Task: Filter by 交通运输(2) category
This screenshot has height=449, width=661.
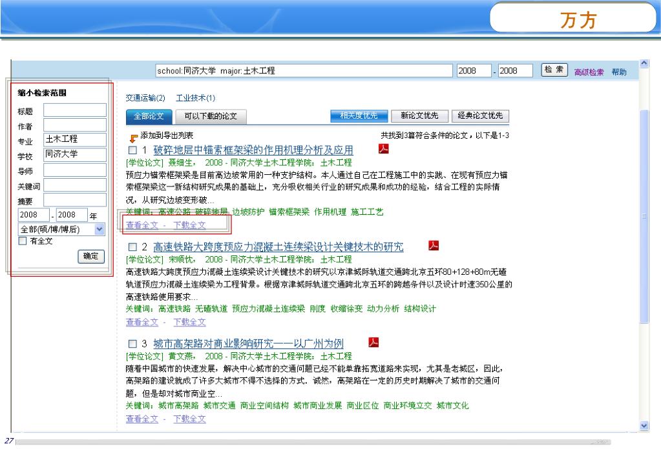Action: [145, 98]
